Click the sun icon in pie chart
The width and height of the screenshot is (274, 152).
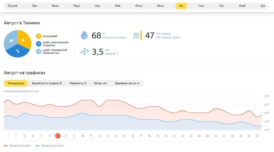click(23, 40)
